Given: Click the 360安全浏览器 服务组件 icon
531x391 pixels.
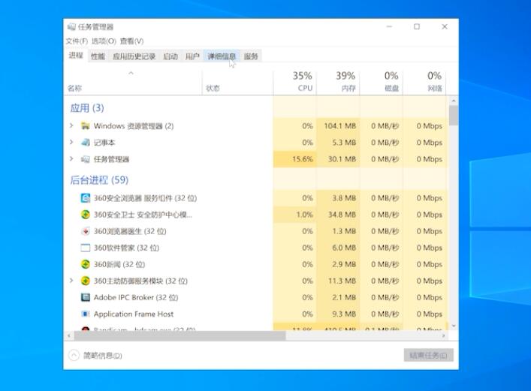Looking at the screenshot, I should [86, 198].
